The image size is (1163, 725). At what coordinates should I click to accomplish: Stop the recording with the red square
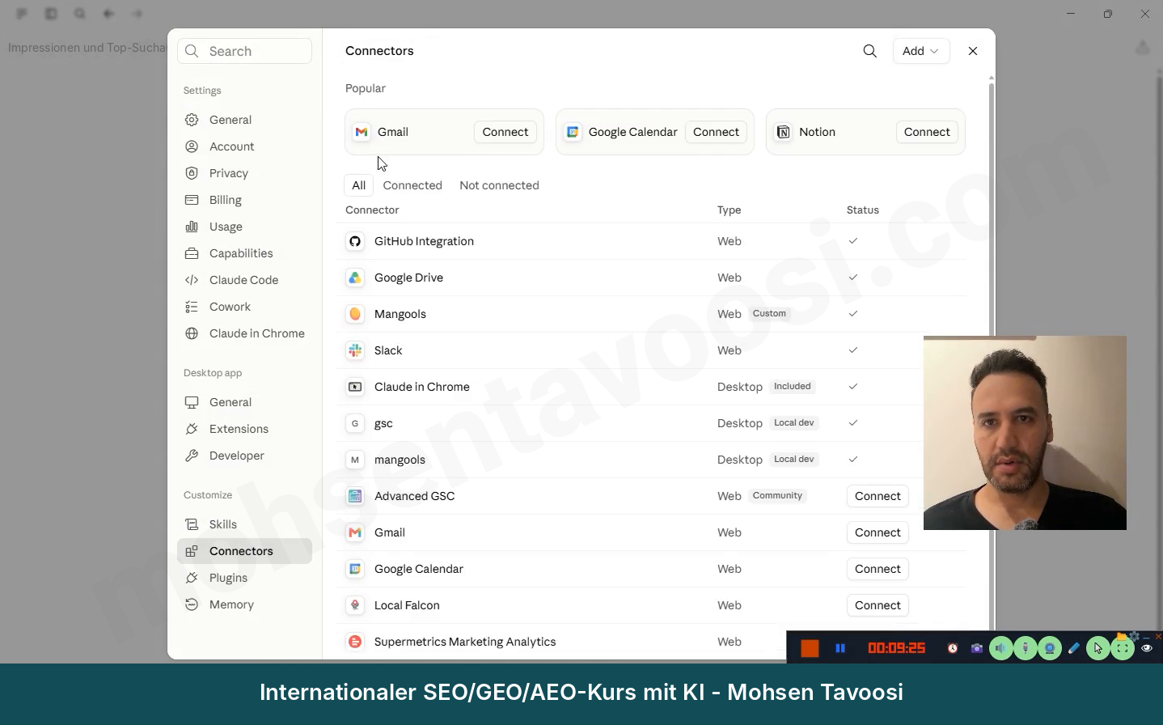point(810,648)
